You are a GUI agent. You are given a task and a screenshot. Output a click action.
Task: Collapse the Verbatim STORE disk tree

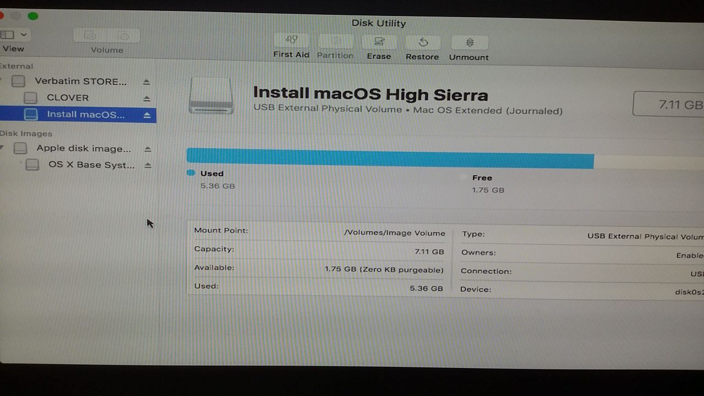tap(1, 81)
